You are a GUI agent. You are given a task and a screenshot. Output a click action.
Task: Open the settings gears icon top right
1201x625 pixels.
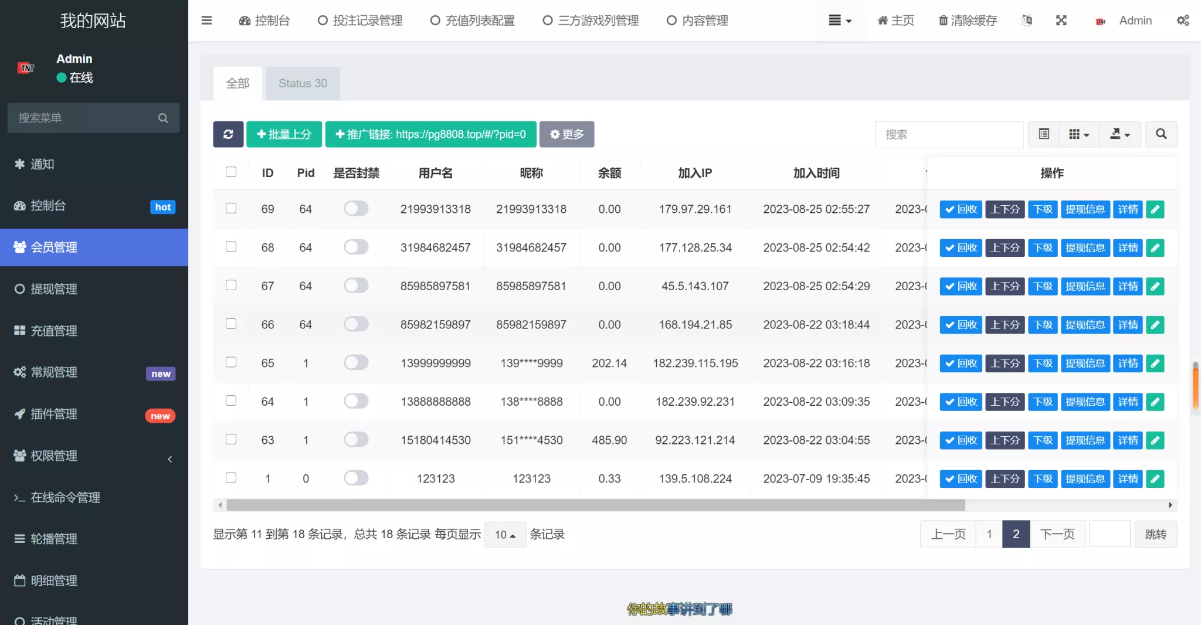pyautogui.click(x=1183, y=21)
